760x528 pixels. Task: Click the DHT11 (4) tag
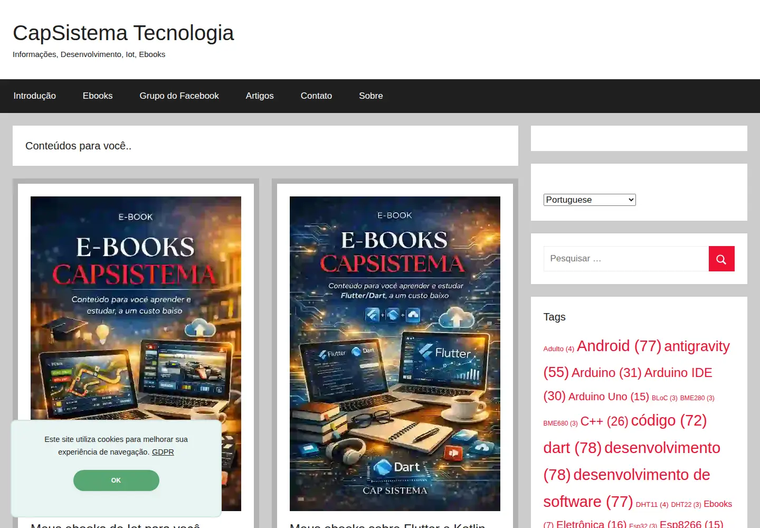652,505
